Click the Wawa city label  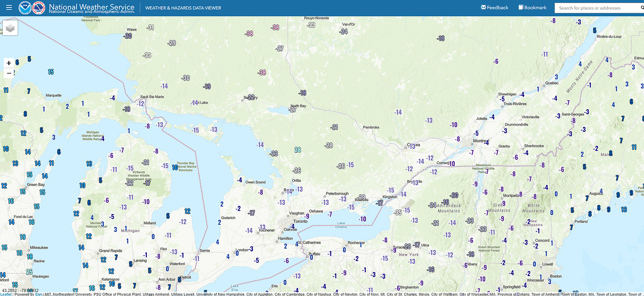132,30
